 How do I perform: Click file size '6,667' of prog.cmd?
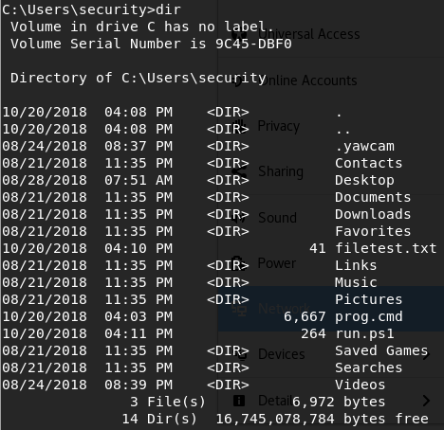(x=305, y=317)
